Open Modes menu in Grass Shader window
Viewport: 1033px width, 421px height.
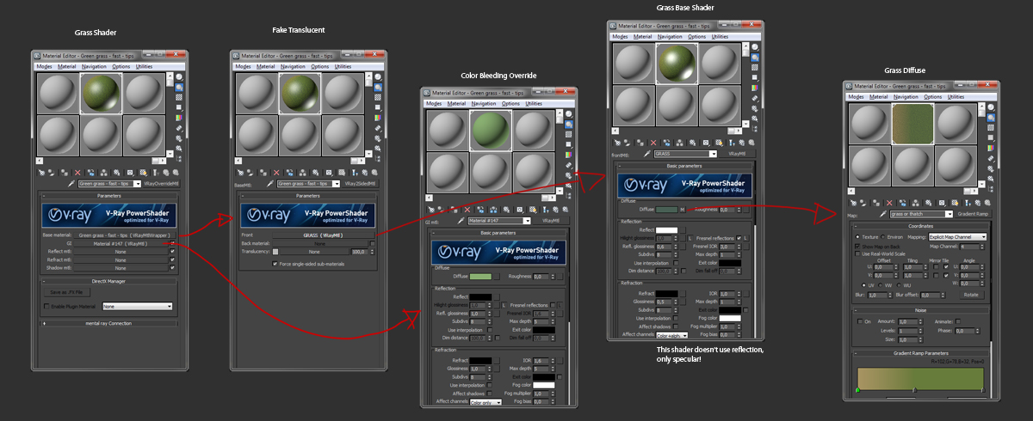point(45,67)
